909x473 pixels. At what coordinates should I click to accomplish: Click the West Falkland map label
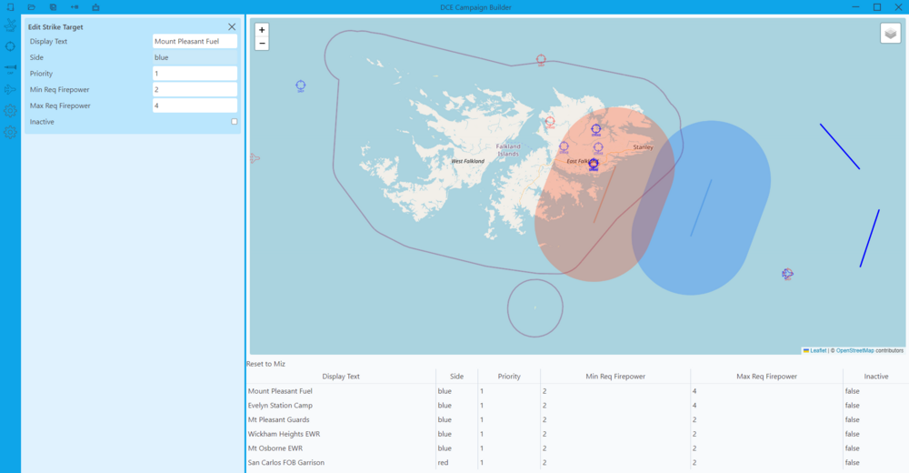pos(468,161)
